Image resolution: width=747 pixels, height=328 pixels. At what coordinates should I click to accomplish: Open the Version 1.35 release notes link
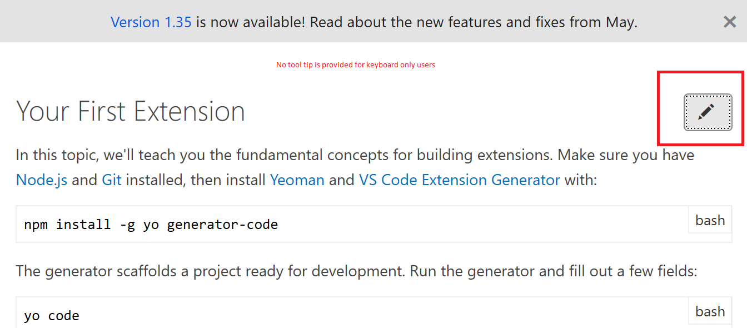click(151, 22)
